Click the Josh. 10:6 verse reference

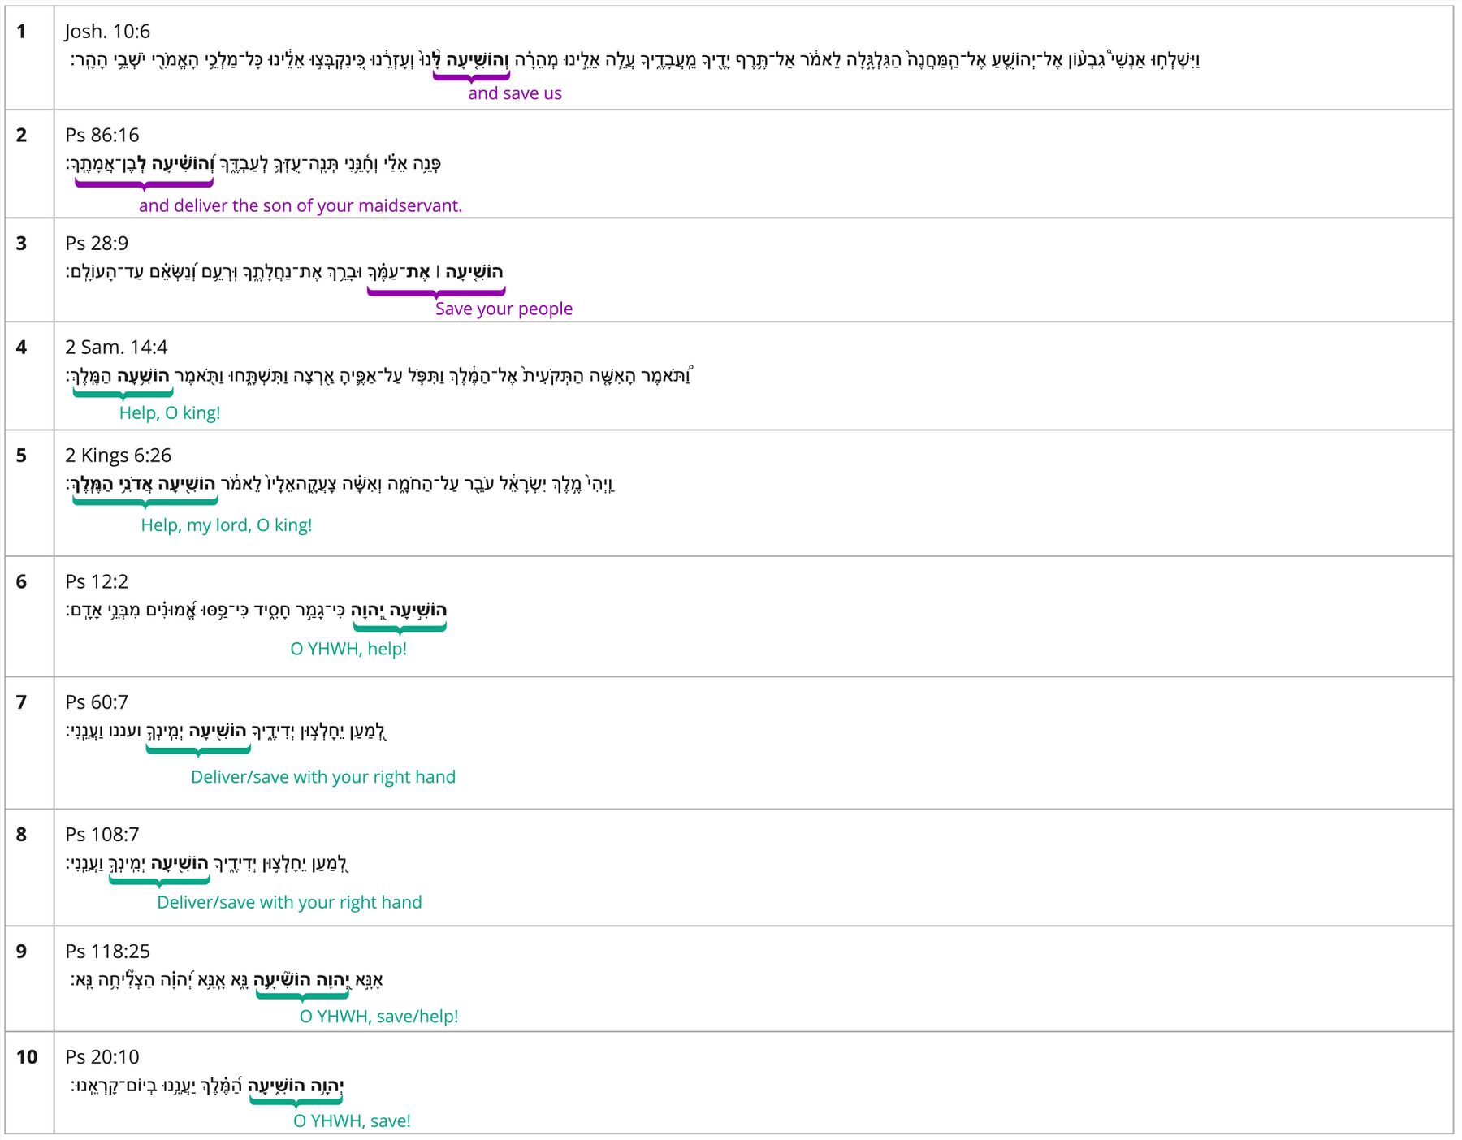point(107,32)
